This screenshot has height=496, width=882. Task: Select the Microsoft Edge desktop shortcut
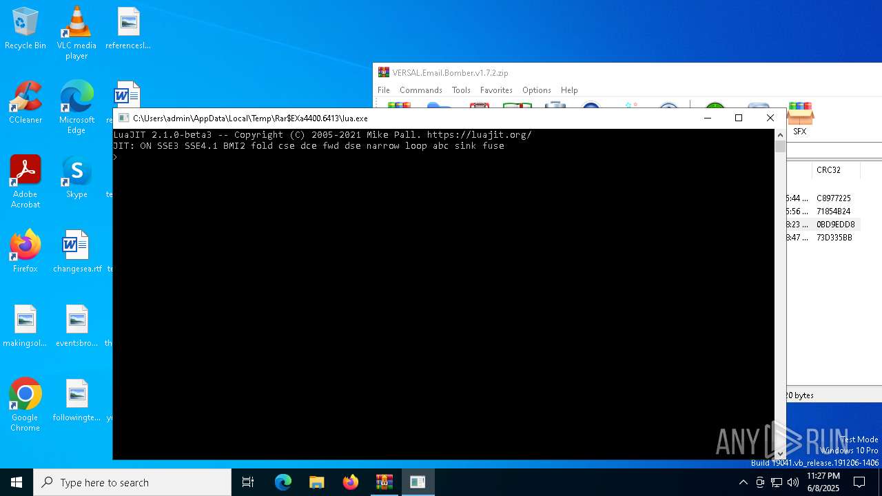tap(76, 107)
